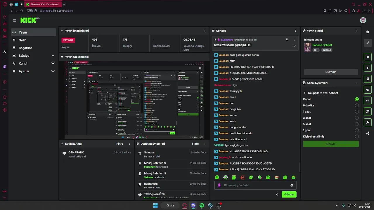This screenshot has width=374, height=210.
Task: Select 5 saat radio option
Action: pyautogui.click(x=357, y=124)
